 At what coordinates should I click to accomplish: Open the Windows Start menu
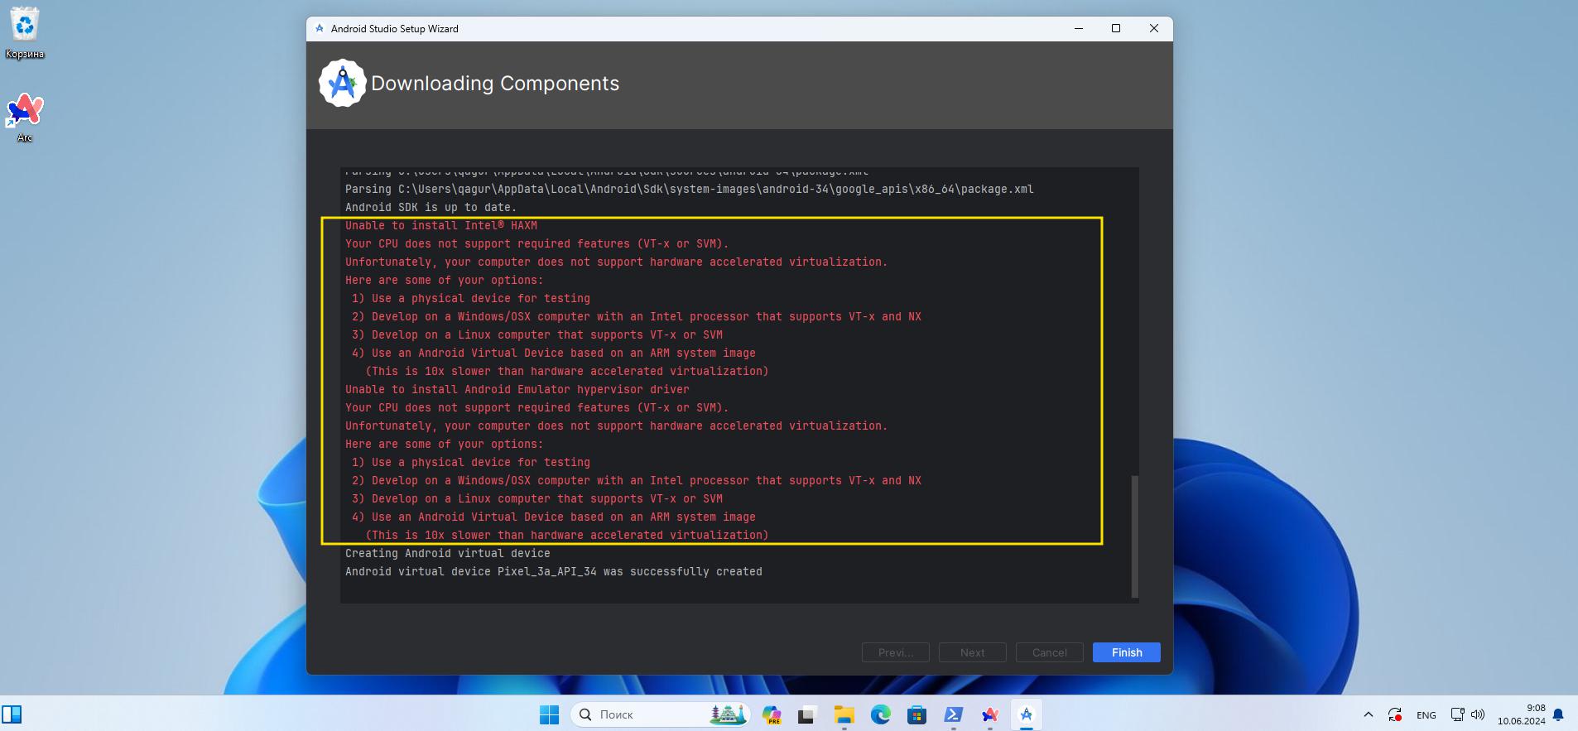click(x=549, y=714)
